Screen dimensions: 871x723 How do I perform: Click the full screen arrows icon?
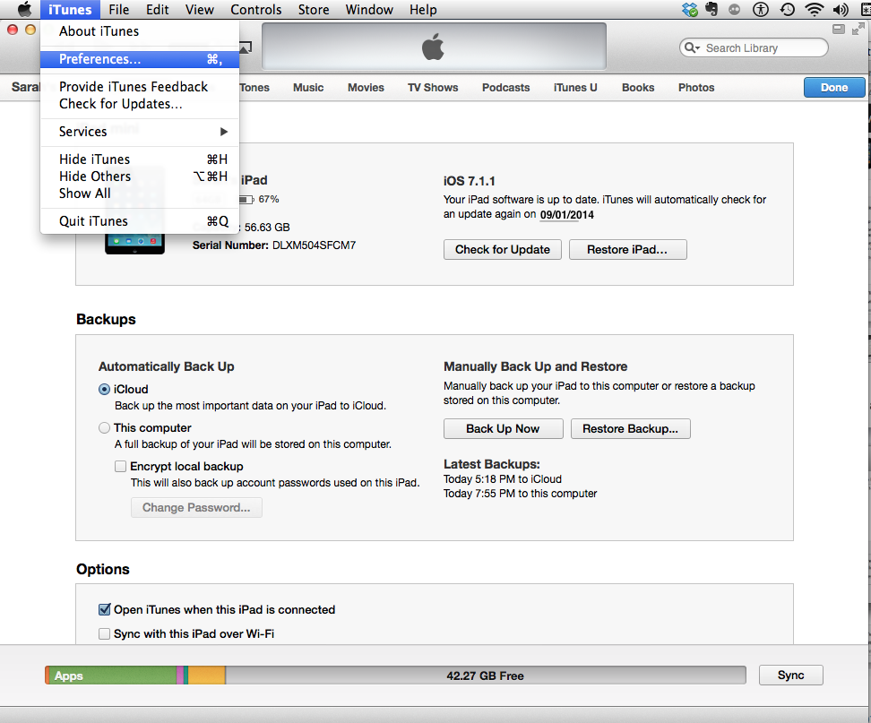click(857, 30)
